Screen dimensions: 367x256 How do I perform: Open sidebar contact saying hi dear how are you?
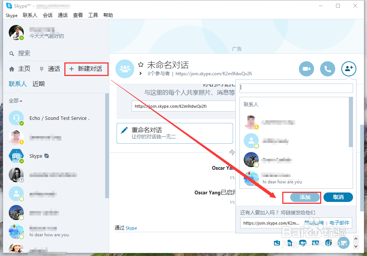click(56, 232)
